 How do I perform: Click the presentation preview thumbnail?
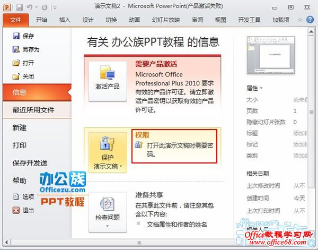pos(271,55)
